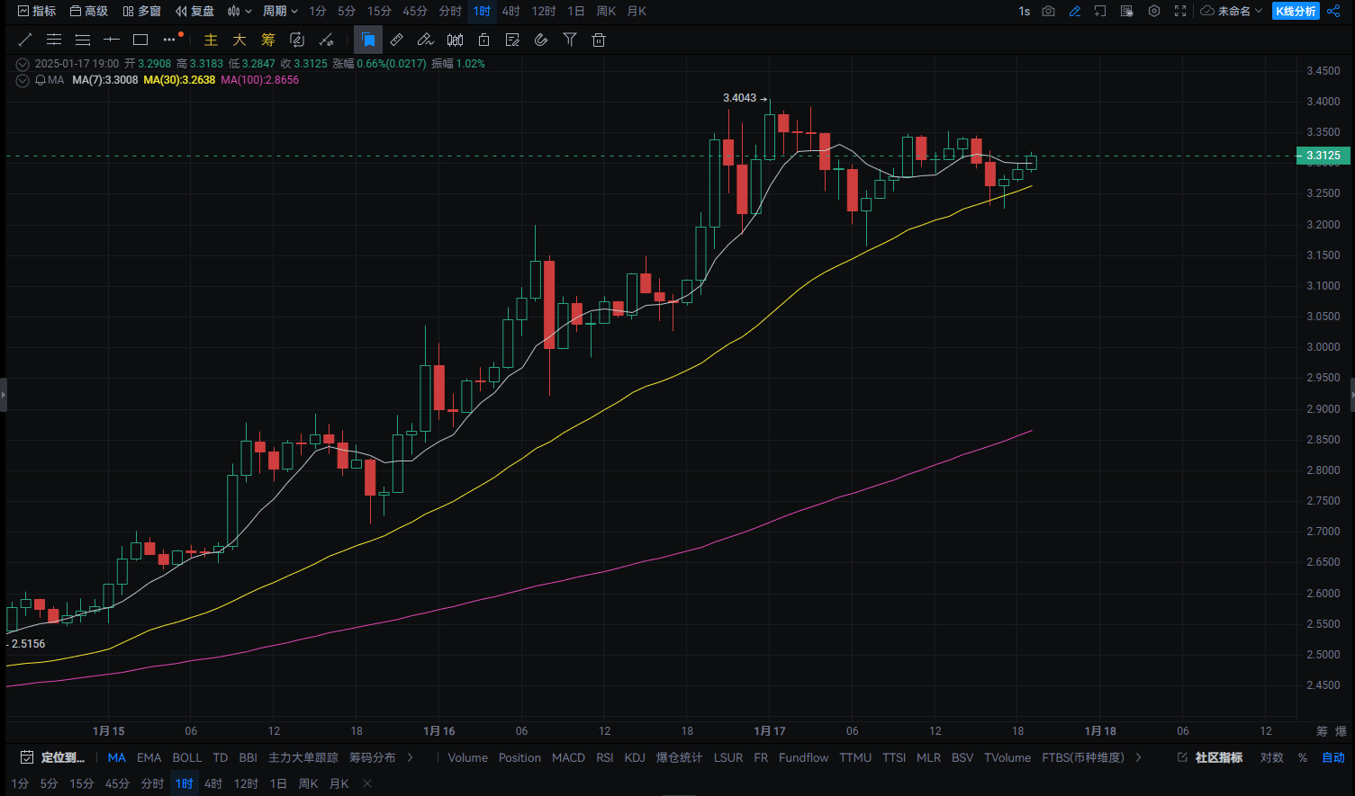Take a chart screenshot with the camera icon

[1049, 11]
